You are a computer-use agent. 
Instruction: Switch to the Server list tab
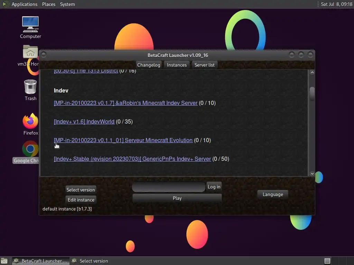click(205, 65)
